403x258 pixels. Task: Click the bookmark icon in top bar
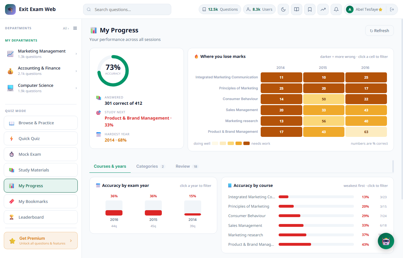(310, 9)
